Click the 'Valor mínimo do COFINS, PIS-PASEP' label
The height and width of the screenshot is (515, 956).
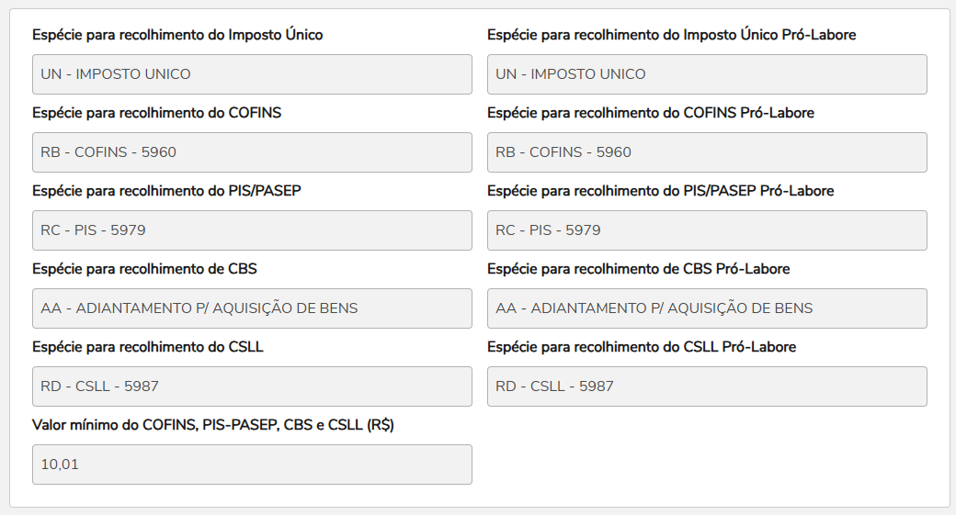(212, 425)
